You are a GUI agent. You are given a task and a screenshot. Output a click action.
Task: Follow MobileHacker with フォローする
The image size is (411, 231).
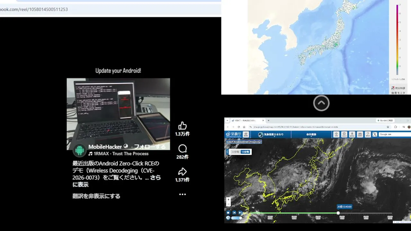150,147
